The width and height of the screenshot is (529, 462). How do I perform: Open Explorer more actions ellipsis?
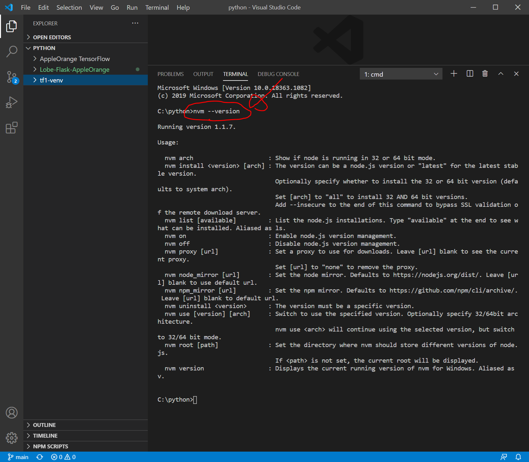click(x=135, y=23)
